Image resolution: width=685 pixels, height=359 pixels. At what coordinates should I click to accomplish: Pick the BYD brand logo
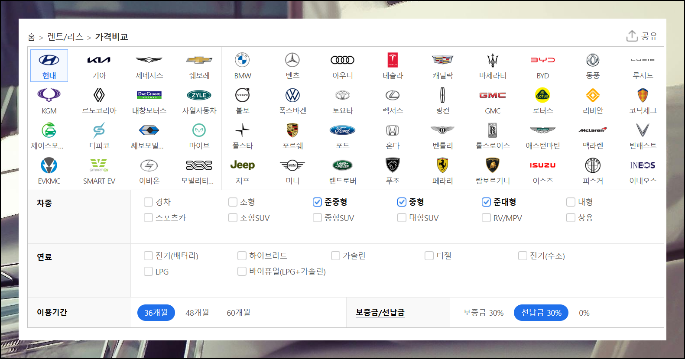point(543,60)
